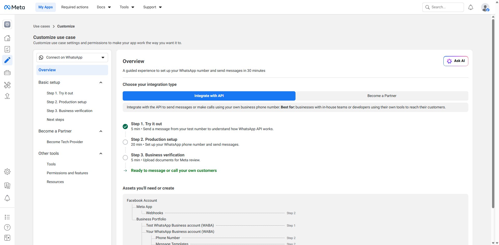Focus the Search input field
The image size is (499, 245).
click(x=443, y=7)
